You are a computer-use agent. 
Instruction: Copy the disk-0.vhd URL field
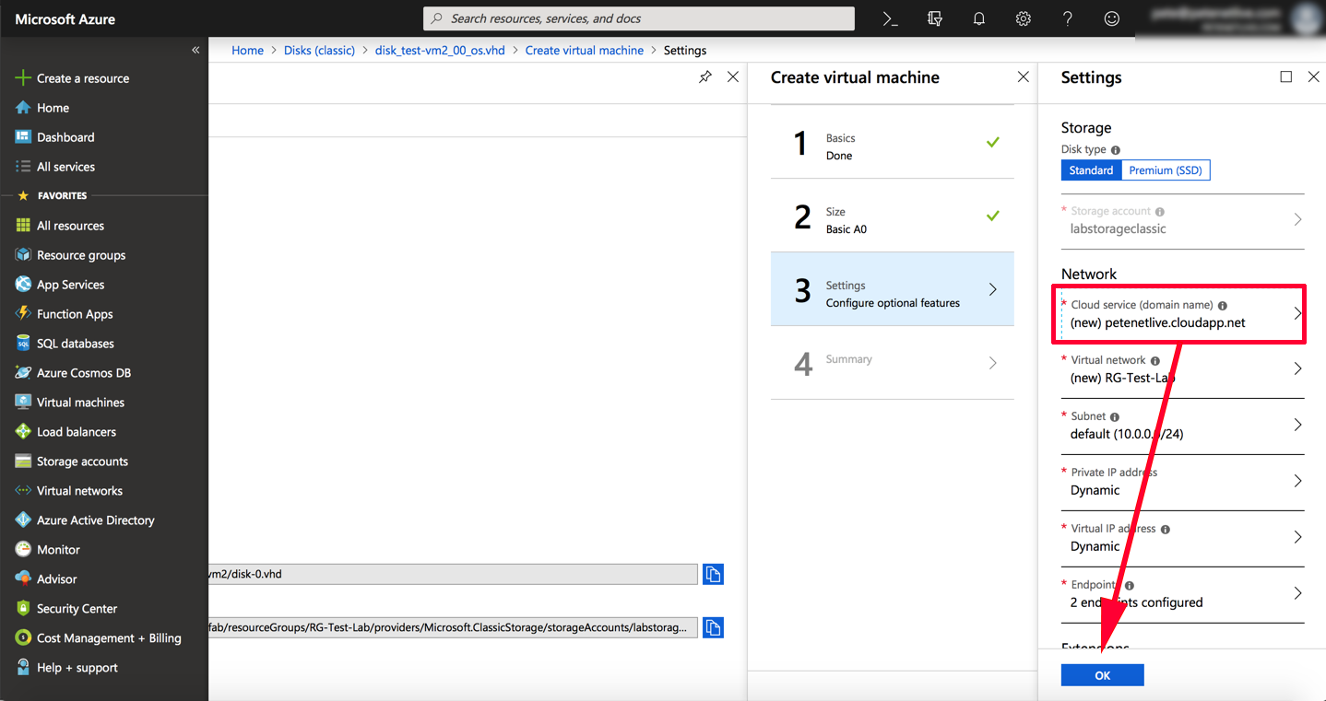713,574
